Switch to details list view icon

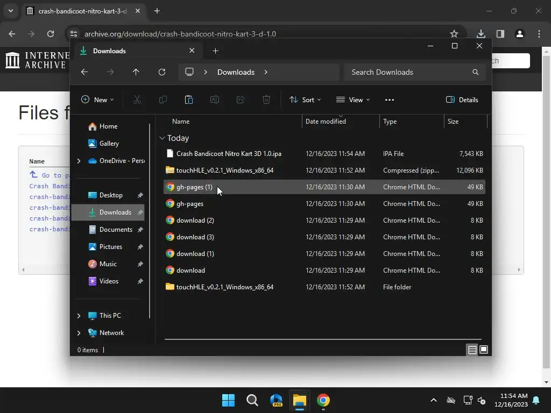click(472, 350)
